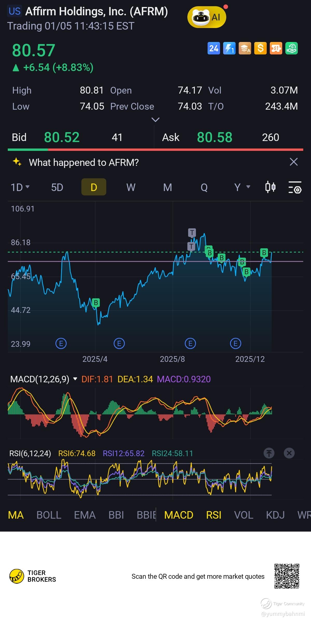Tap the orange puzzle piece icon

(276, 48)
